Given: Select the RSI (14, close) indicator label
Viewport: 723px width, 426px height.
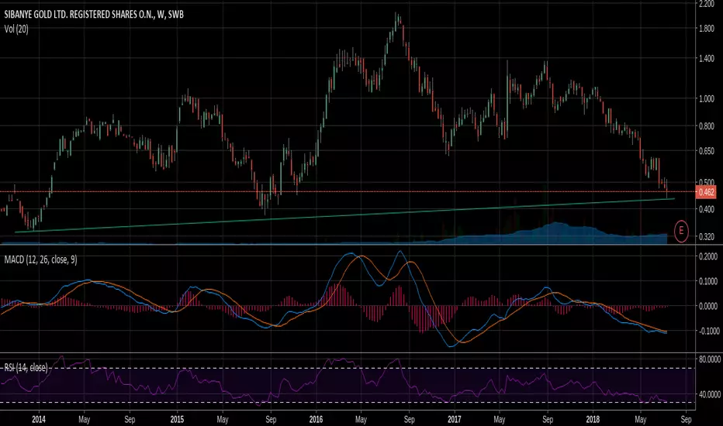Looking at the screenshot, I should tap(26, 367).
